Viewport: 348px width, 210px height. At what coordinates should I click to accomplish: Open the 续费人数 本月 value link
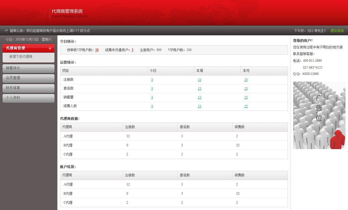pos(246,106)
